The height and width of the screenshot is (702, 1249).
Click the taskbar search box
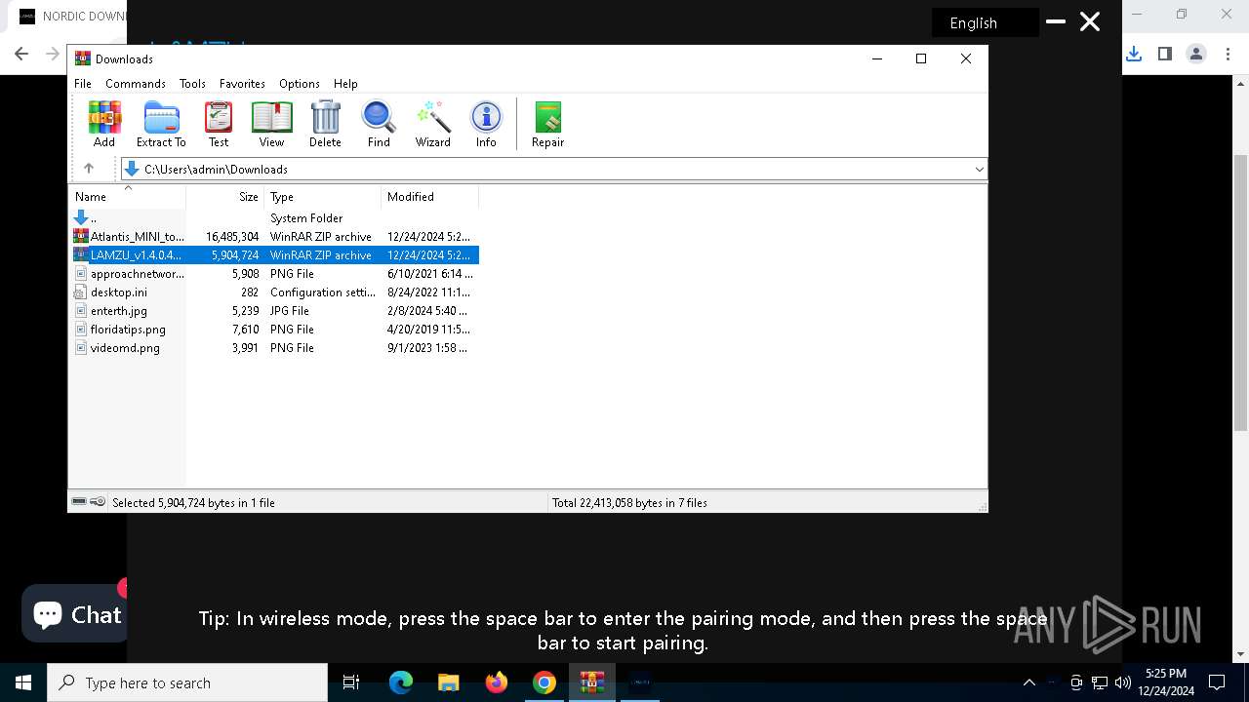[x=187, y=682]
